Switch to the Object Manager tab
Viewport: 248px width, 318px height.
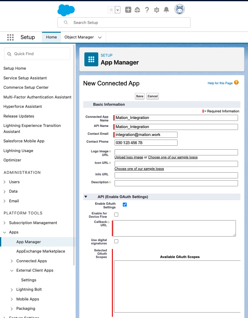(x=79, y=37)
